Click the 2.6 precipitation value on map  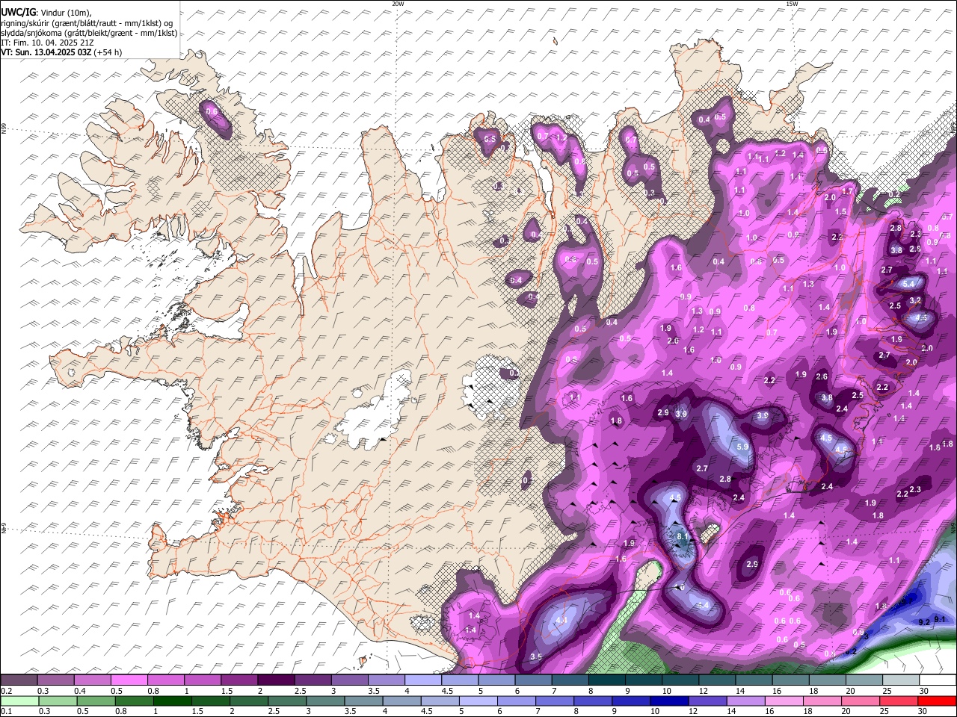point(822,376)
